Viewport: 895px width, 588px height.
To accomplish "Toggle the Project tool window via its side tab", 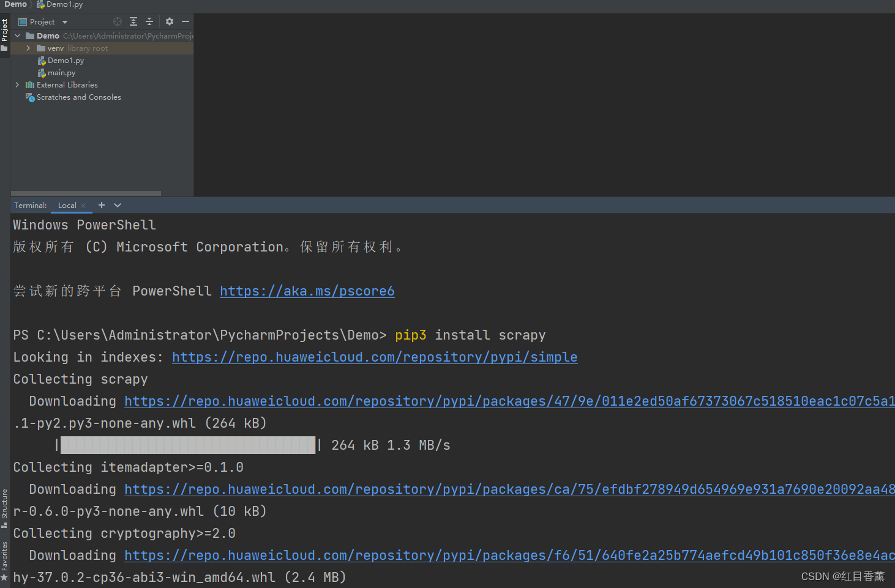I will (5, 29).
